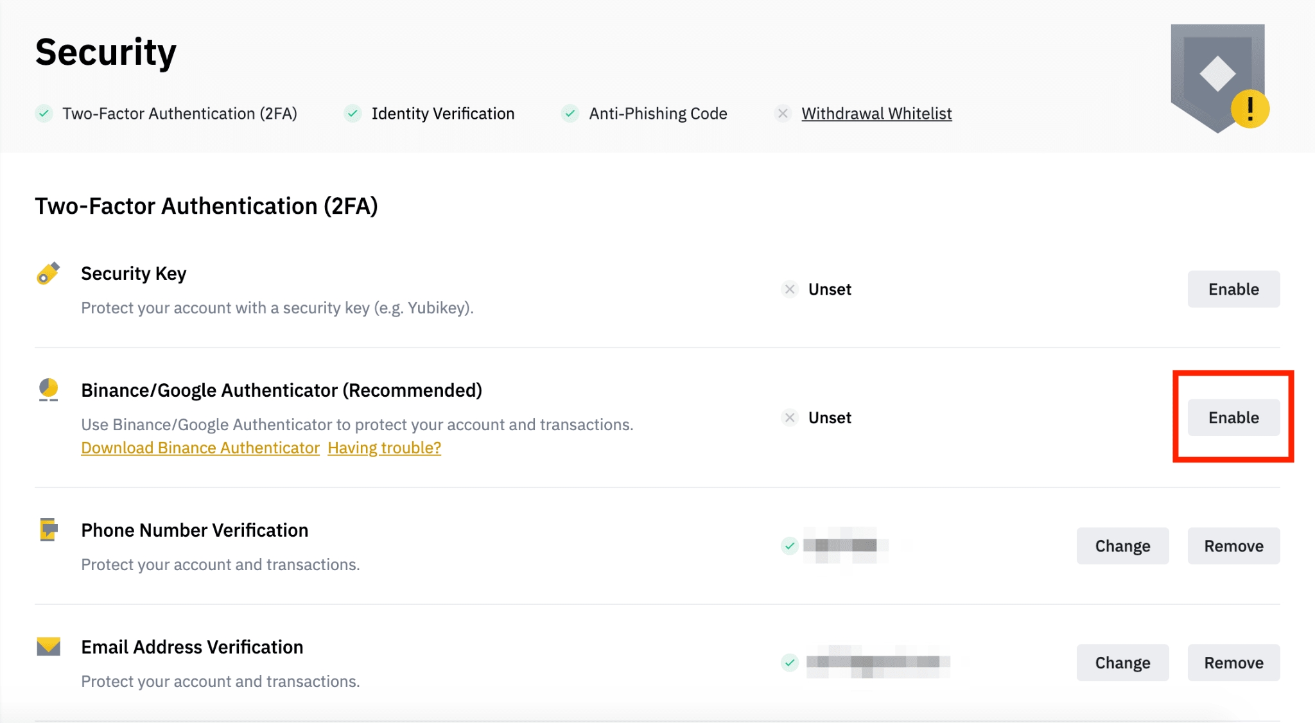The image size is (1315, 723).
Task: Click the Email Address Verification envelope icon
Action: point(48,647)
